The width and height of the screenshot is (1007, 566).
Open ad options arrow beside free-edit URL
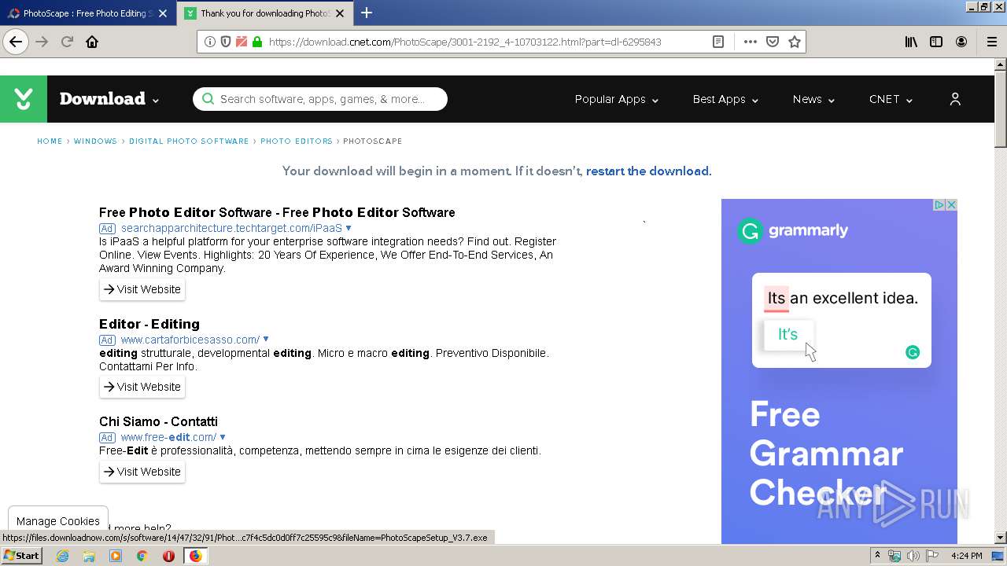pyautogui.click(x=223, y=437)
